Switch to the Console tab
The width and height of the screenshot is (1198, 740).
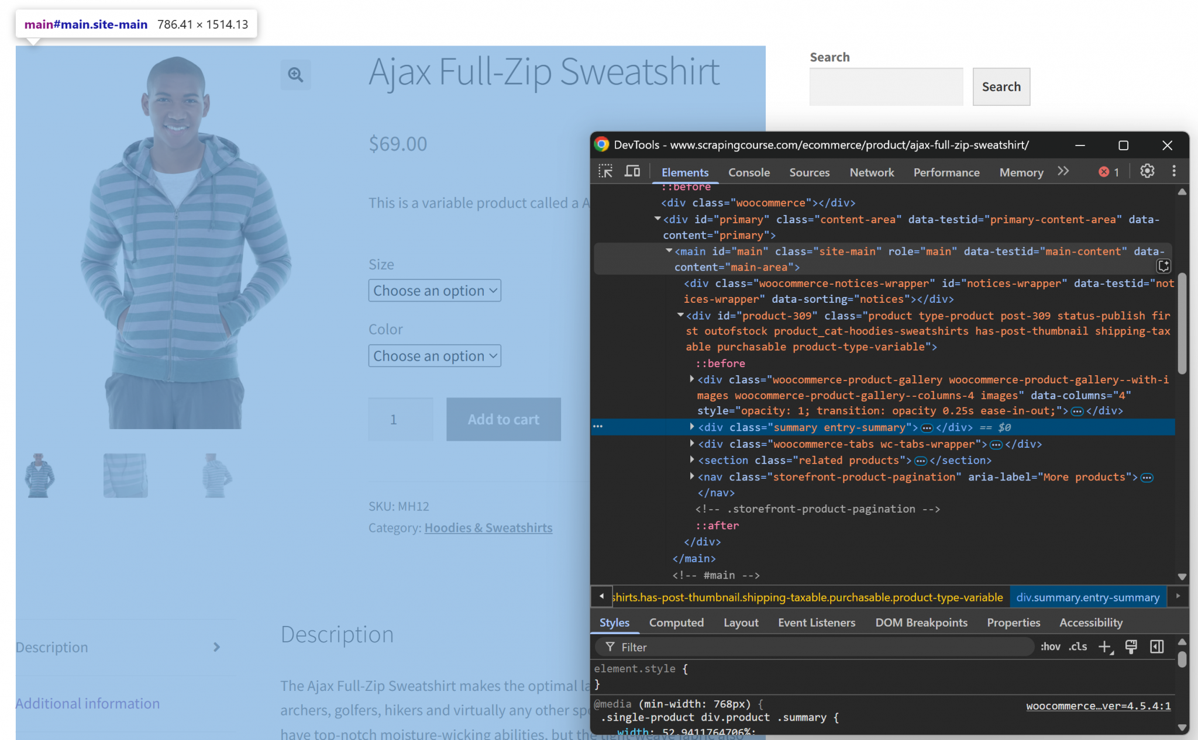pos(749,172)
